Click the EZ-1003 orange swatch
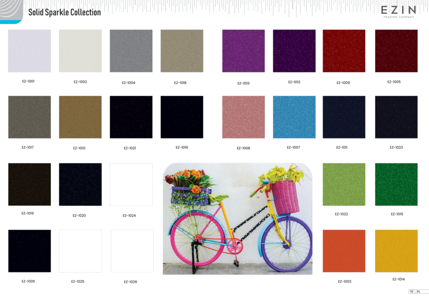 [344, 251]
